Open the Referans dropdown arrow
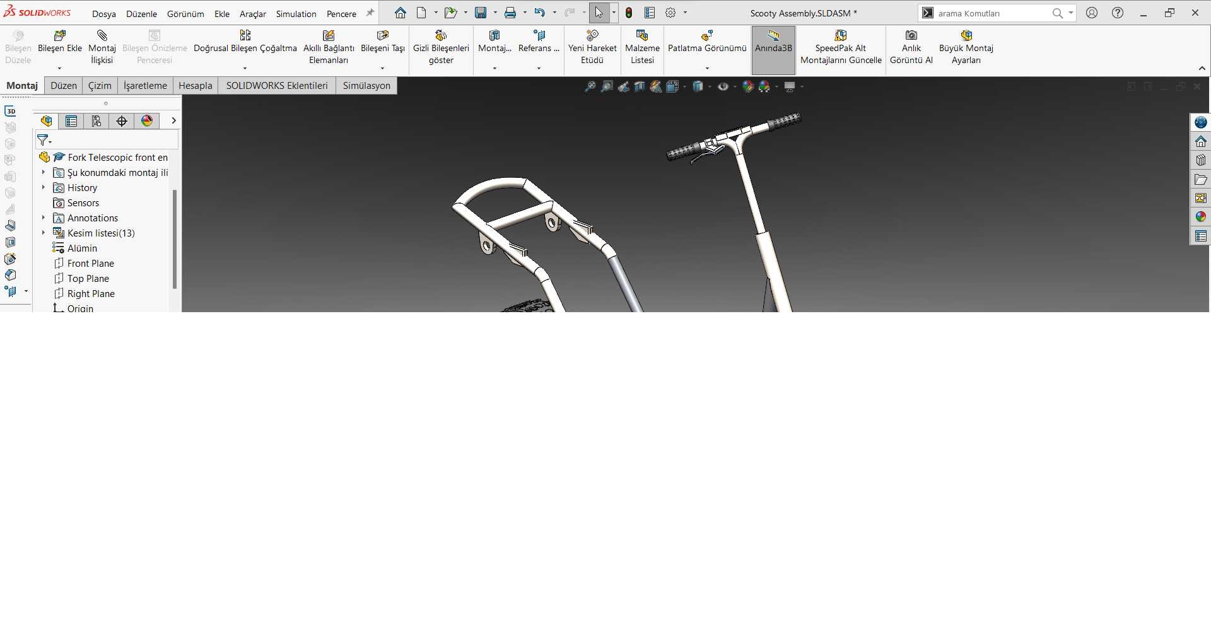This screenshot has height=642, width=1211. click(x=539, y=68)
